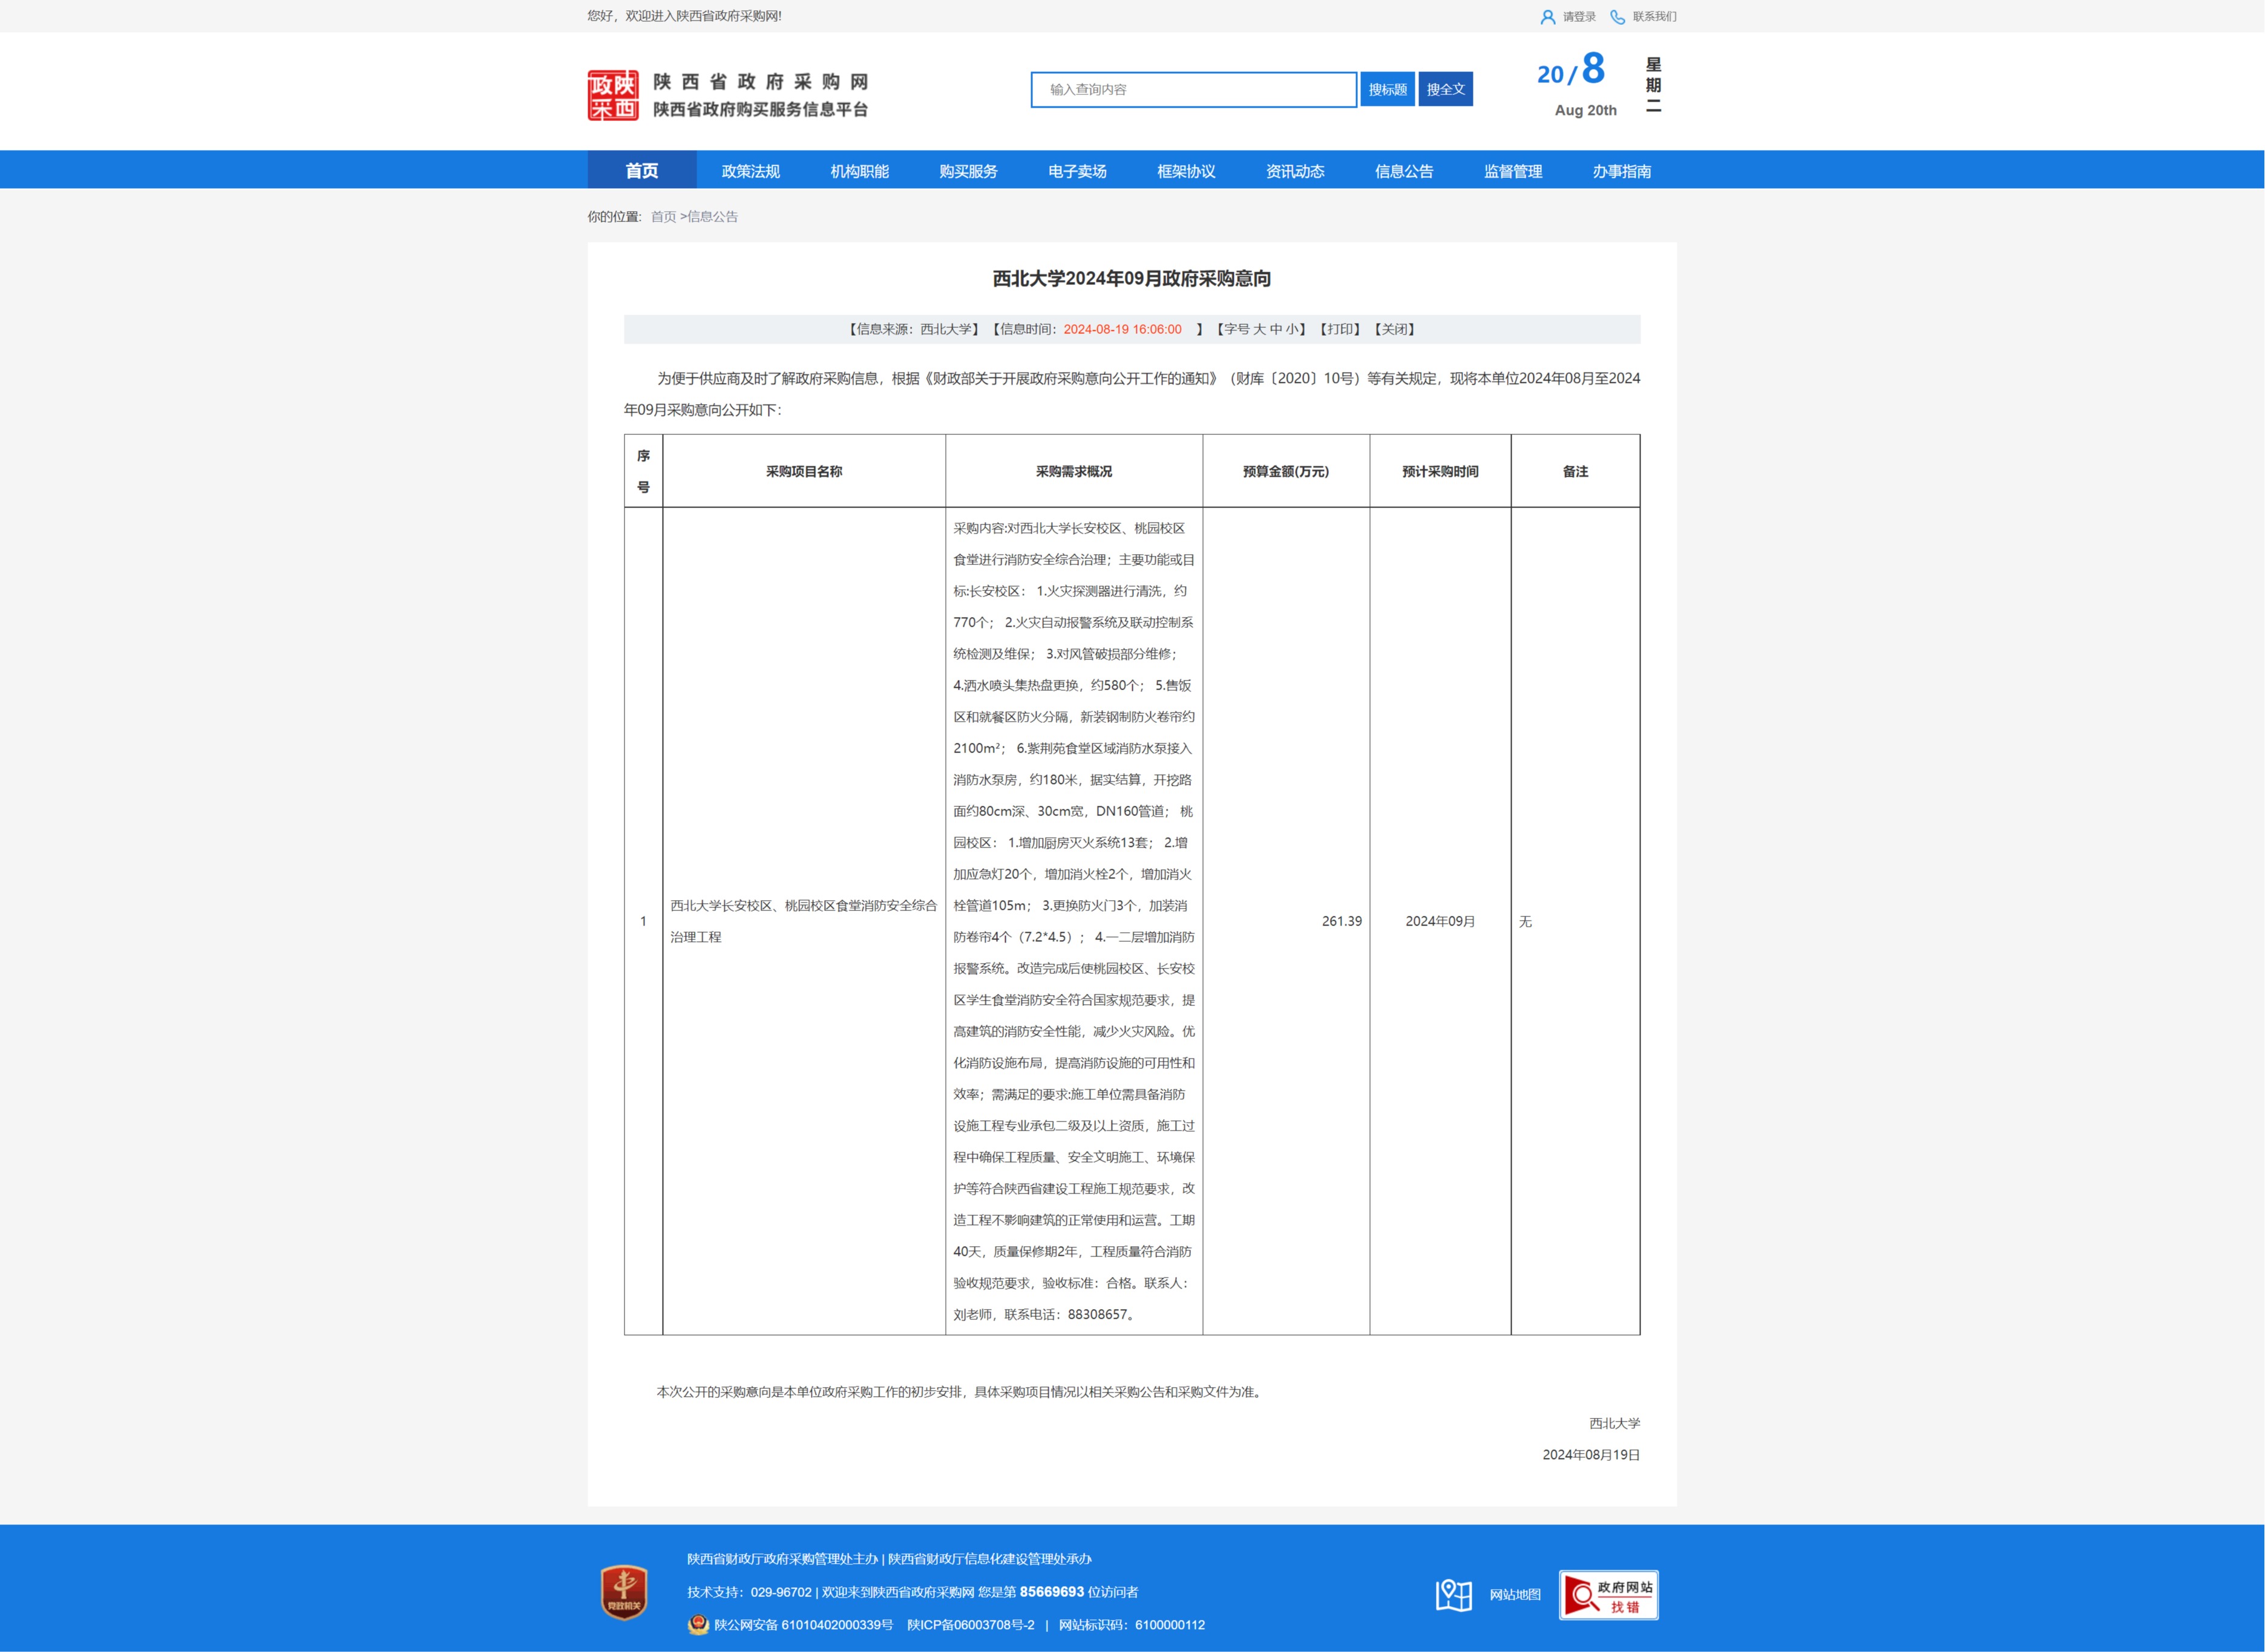2265x1652 pixels.
Task: Click the 打印 print link
Action: click(x=1340, y=329)
